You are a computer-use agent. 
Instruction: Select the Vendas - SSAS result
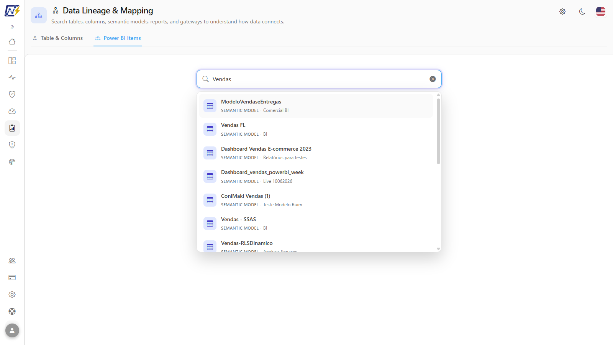[x=316, y=223]
